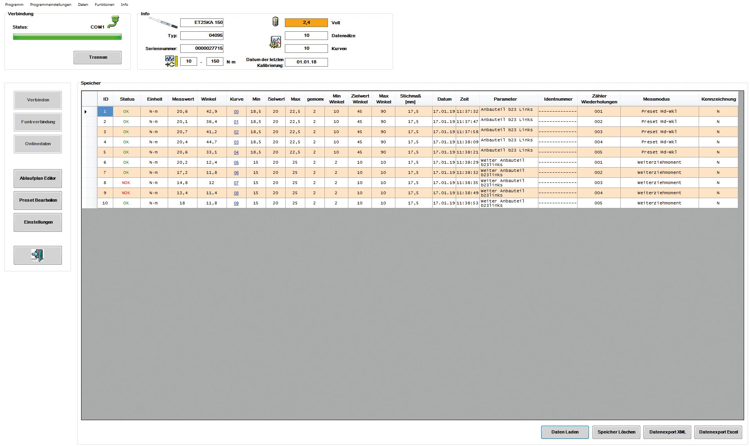The height and width of the screenshot is (446, 750).
Task: Click the Datenexport Excel button
Action: pos(718,432)
